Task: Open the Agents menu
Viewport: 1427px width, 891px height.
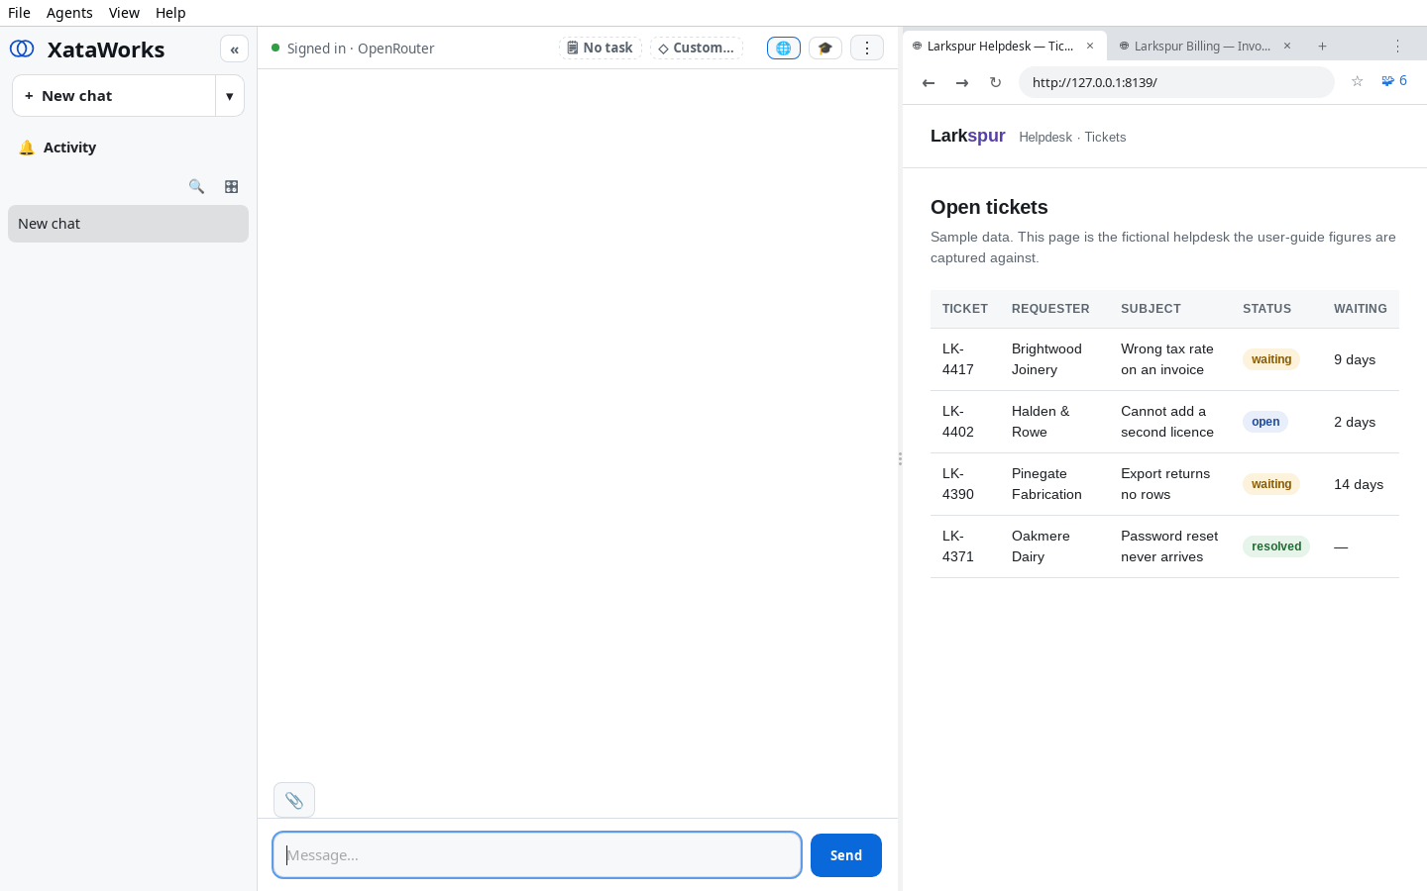Action: pyautogui.click(x=69, y=13)
